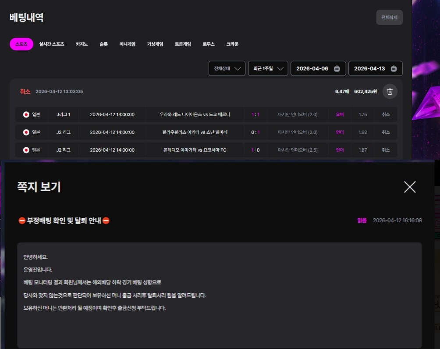Switch to the 실시간 스포츠 tab
Image resolution: width=440 pixels, height=349 pixels.
click(52, 44)
